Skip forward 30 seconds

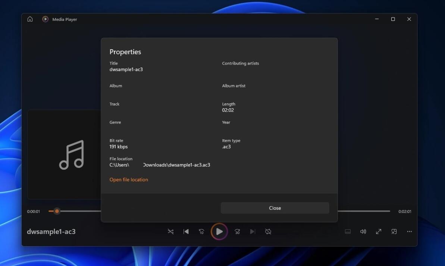pyautogui.click(x=237, y=232)
